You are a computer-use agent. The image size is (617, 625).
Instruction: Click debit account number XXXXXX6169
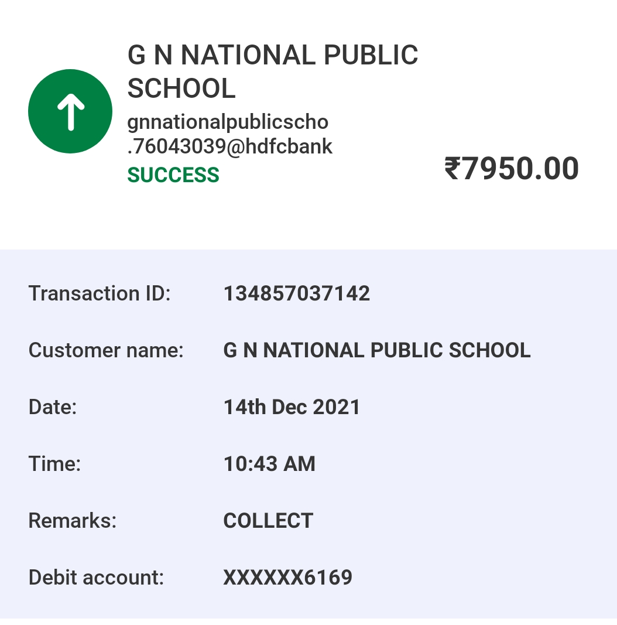pos(288,577)
